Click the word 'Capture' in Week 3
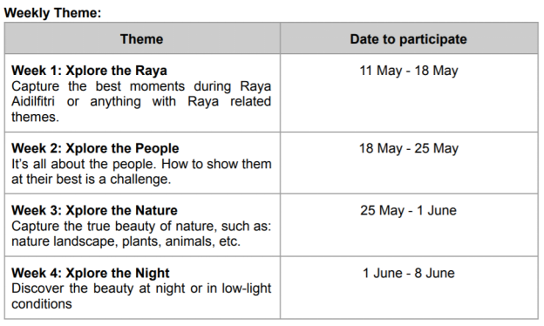 tap(36, 227)
